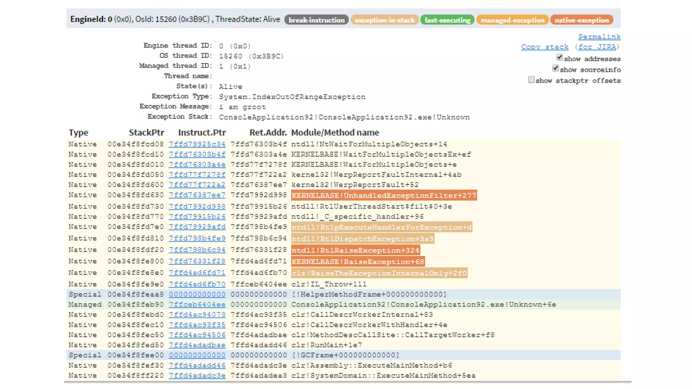Open the Permalink link

point(599,37)
